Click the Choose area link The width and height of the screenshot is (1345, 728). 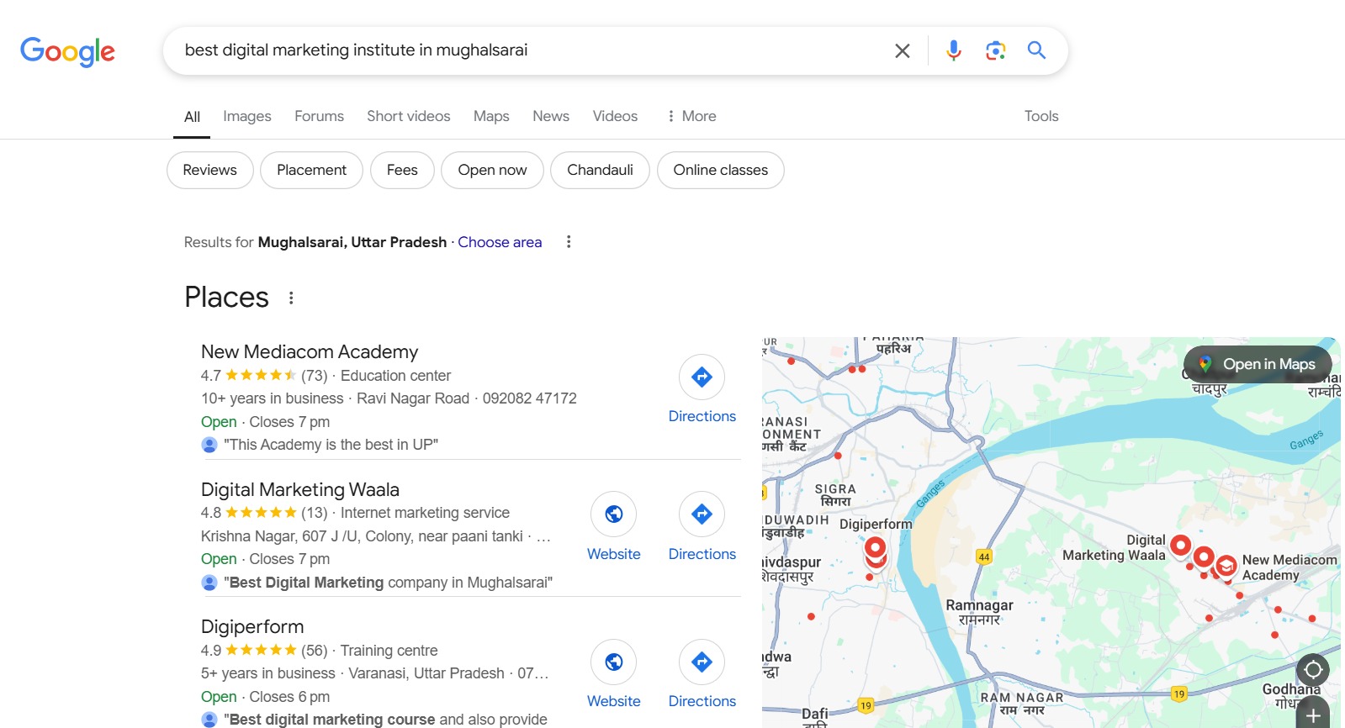coord(500,242)
